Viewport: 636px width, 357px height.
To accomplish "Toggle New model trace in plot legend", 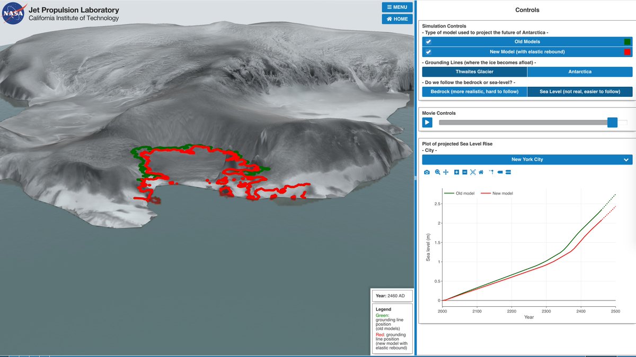I will 496,194.
